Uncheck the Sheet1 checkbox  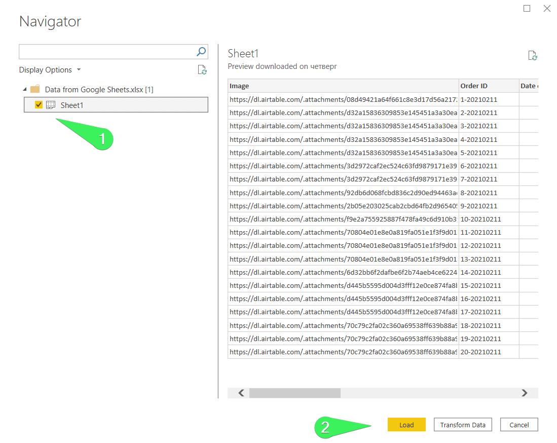coord(39,105)
